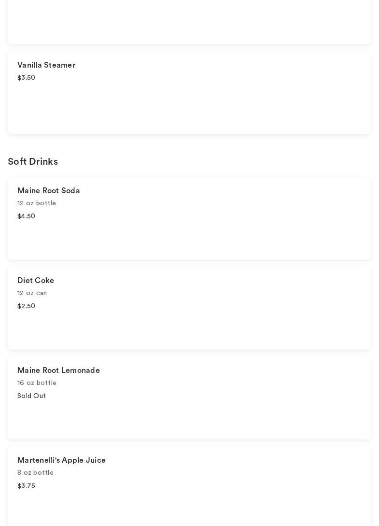
Task: Click the 8 oz bottle description
Action: (x=36, y=473)
